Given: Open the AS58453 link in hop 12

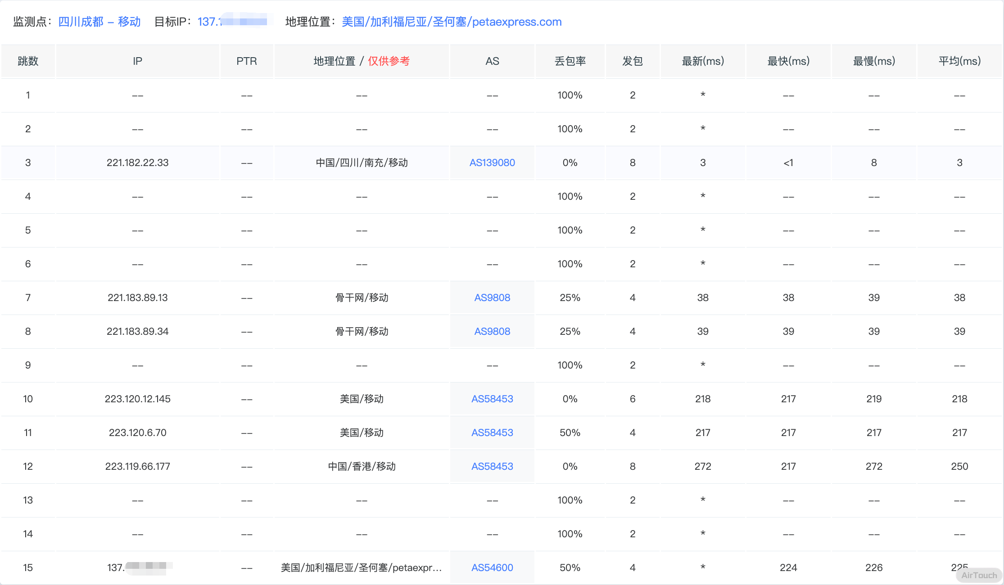Looking at the screenshot, I should [492, 467].
